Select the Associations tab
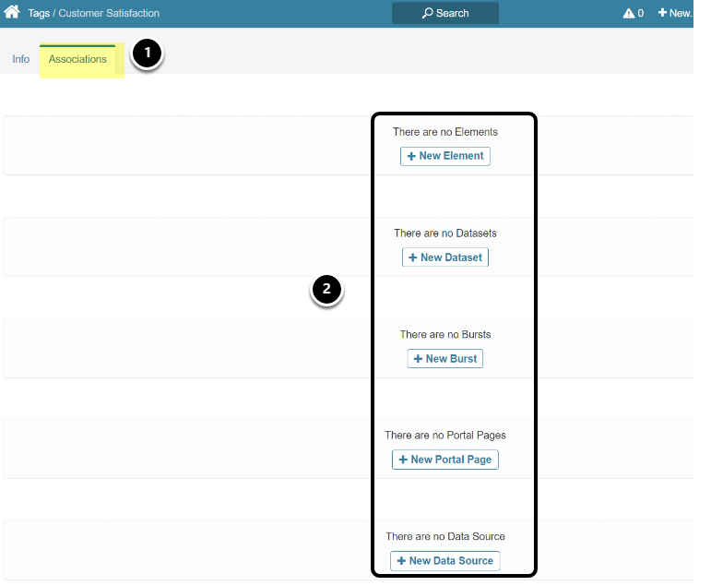The height and width of the screenshot is (586, 711). tap(77, 59)
